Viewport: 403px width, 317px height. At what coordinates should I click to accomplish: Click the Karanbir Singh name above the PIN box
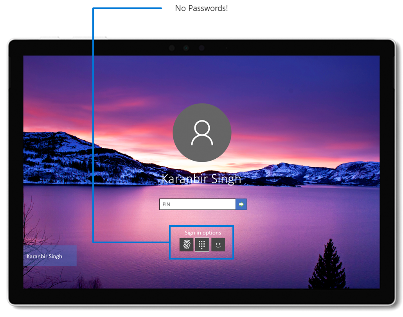(x=202, y=179)
